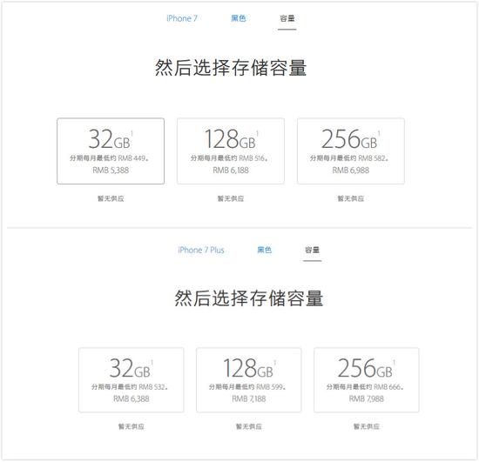Screen dimensions: 479x462
Task: Select 容量 tab in iPhone 7 section
Action: [287, 18]
